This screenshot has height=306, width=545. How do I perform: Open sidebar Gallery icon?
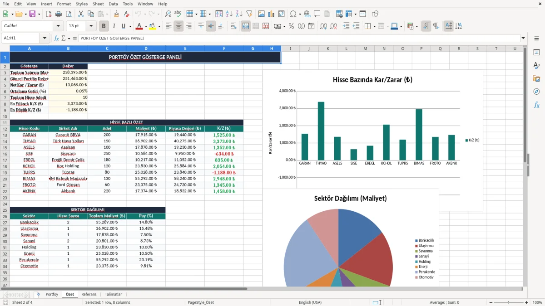click(536, 79)
